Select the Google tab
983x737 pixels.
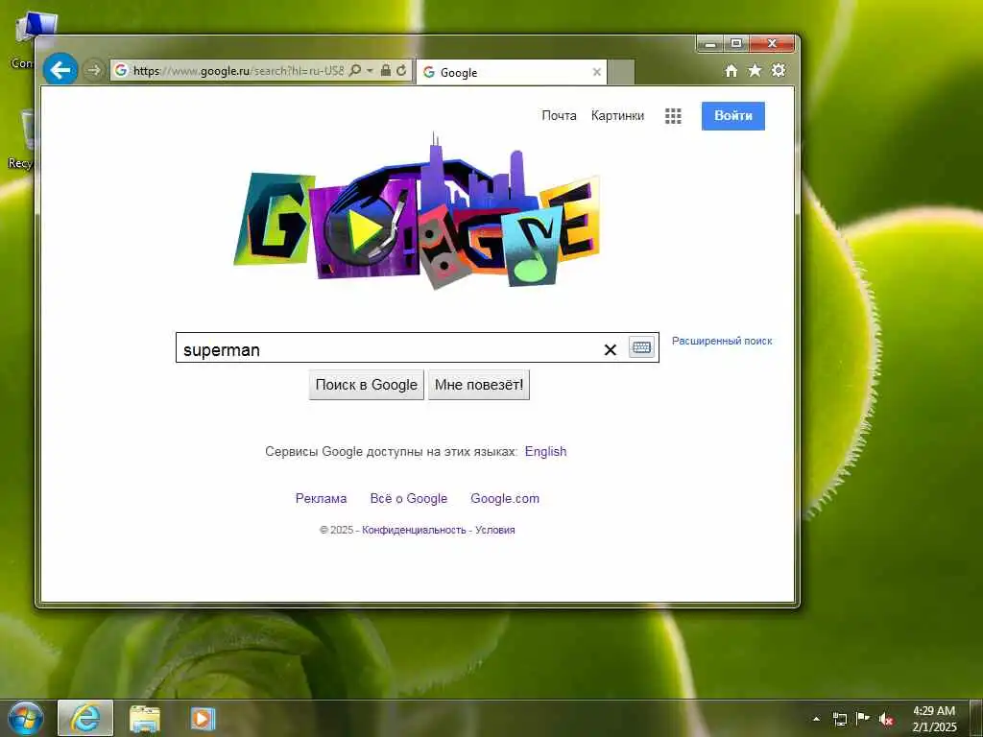pos(512,72)
